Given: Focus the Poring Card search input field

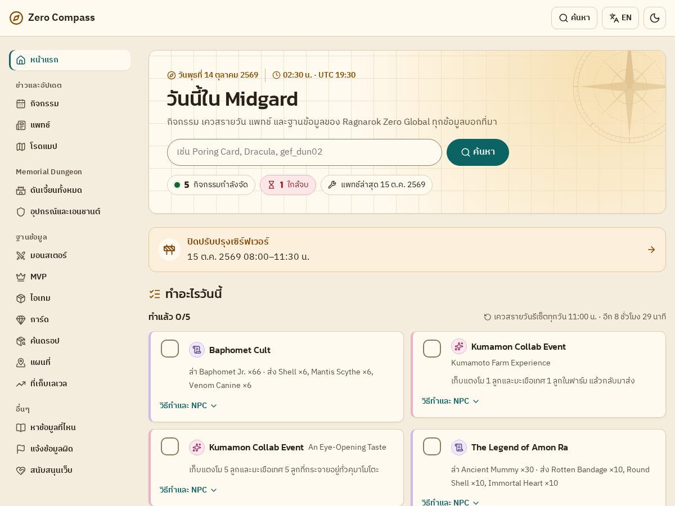Looking at the screenshot, I should coord(304,152).
